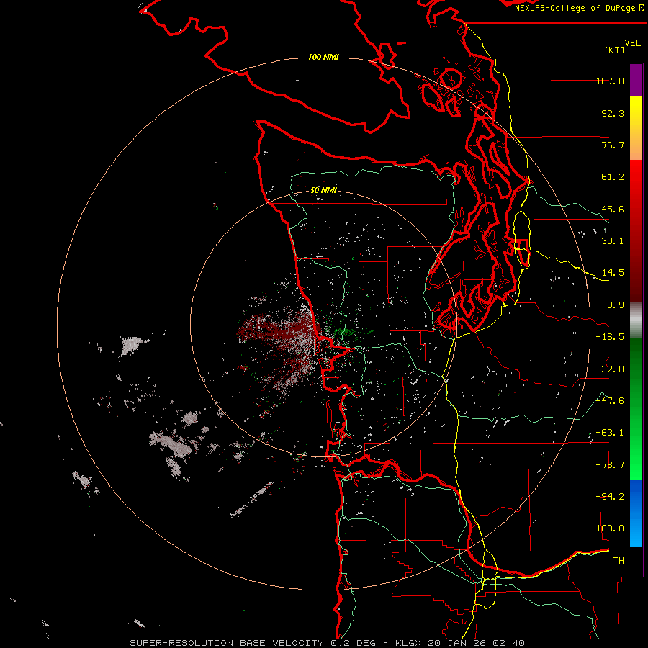
Task: Click the 92.3 legend value
Action: [613, 113]
